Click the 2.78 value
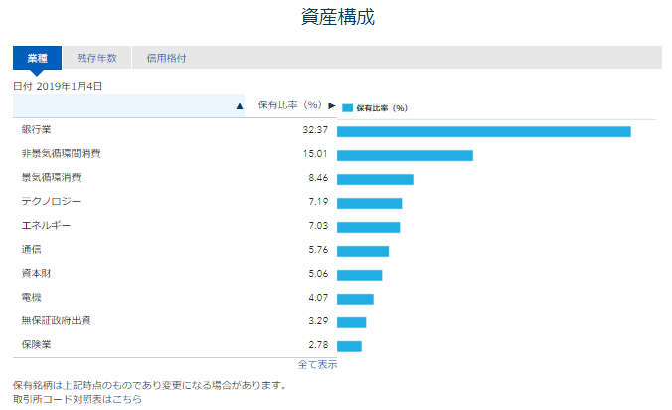The image size is (672, 410). tap(318, 344)
